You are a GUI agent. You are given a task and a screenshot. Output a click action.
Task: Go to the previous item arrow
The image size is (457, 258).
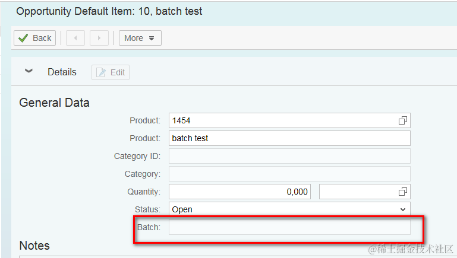[x=75, y=38]
